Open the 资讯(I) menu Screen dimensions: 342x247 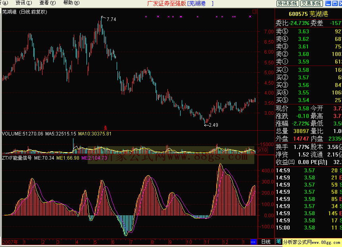(x=24, y=3)
